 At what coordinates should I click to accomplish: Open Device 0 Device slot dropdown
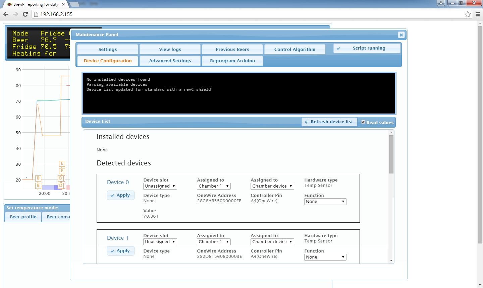[160, 186]
